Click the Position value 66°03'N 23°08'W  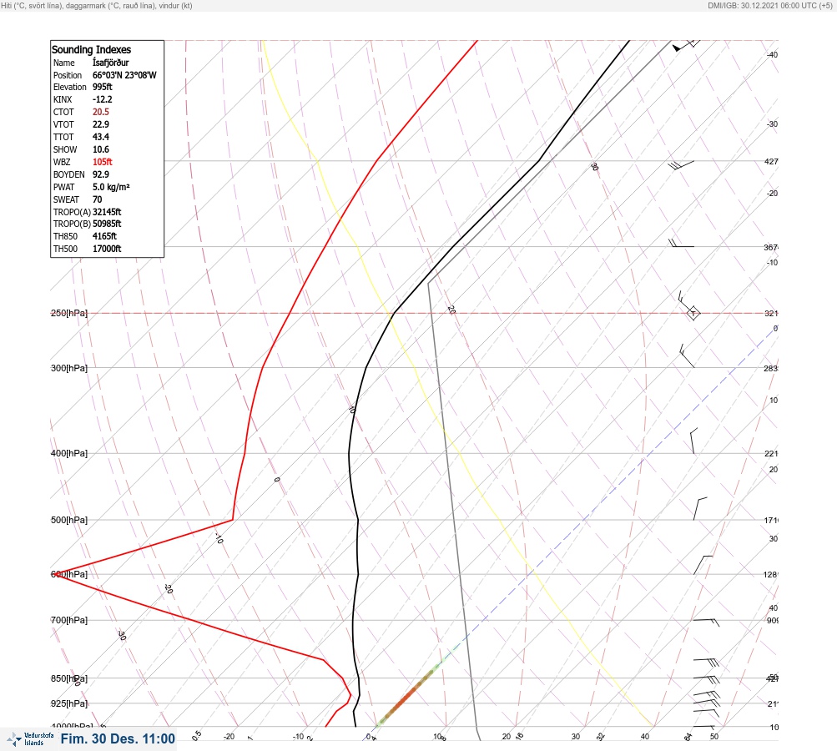(124, 75)
